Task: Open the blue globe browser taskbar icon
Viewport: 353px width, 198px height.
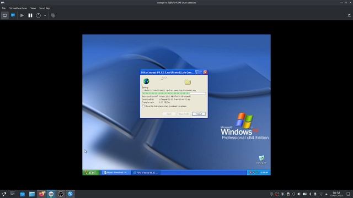Action: click(x=70, y=194)
